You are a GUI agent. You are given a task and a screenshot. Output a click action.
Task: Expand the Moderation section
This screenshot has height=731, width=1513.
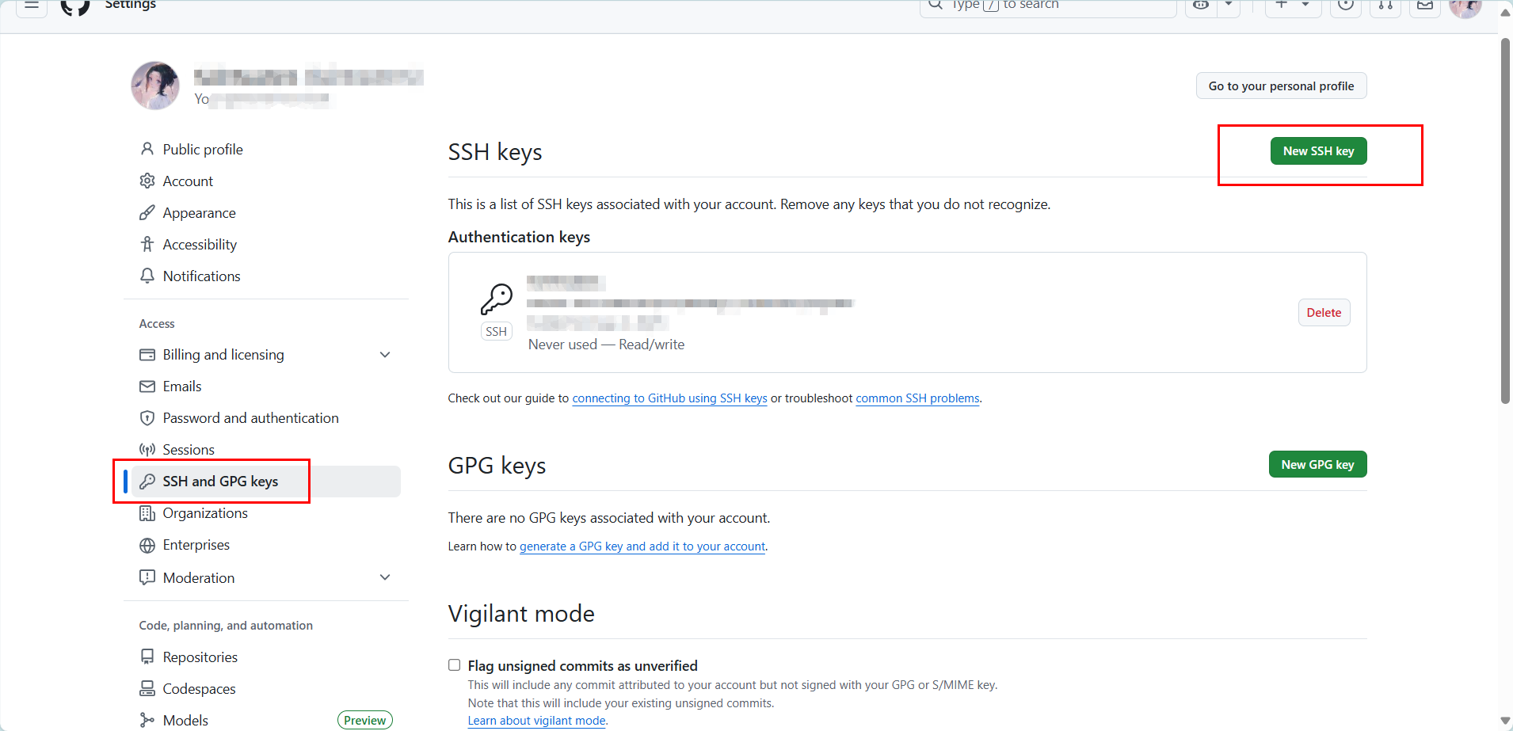(x=385, y=577)
